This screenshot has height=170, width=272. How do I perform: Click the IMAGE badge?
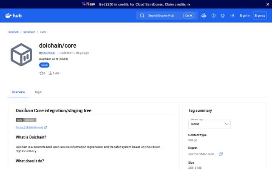tap(44, 65)
